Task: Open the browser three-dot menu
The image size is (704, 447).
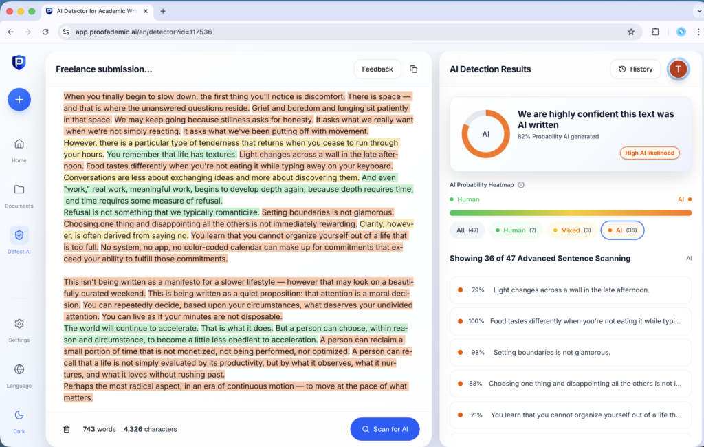Action: point(698,32)
